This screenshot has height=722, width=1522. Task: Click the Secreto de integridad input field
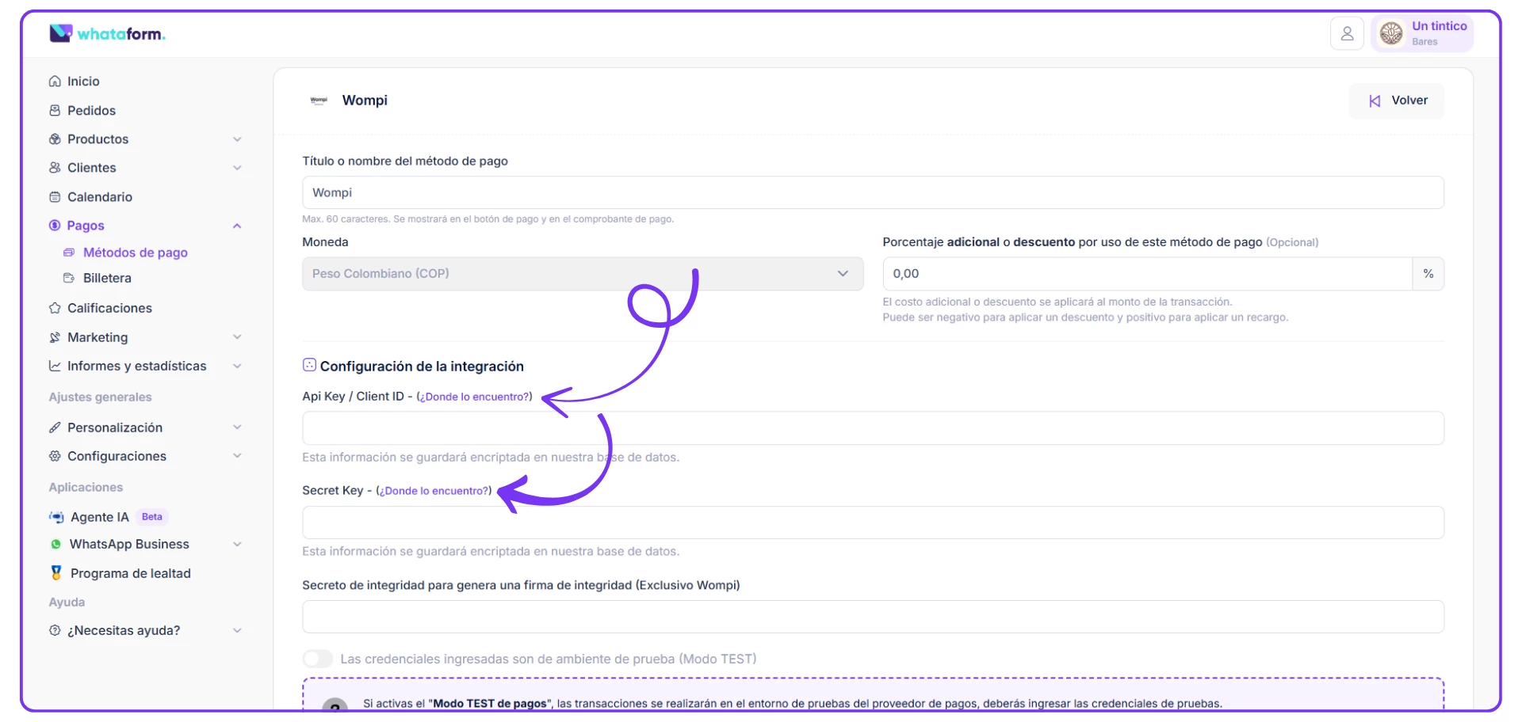point(872,617)
